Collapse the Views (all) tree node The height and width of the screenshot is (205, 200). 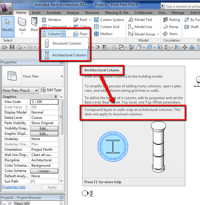click(x=4, y=204)
